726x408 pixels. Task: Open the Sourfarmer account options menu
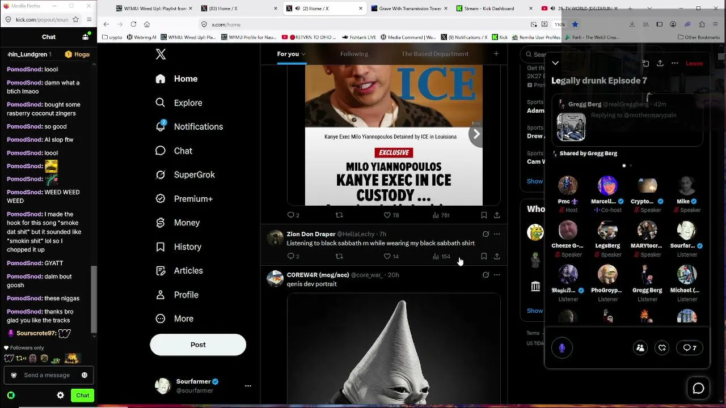248,386
